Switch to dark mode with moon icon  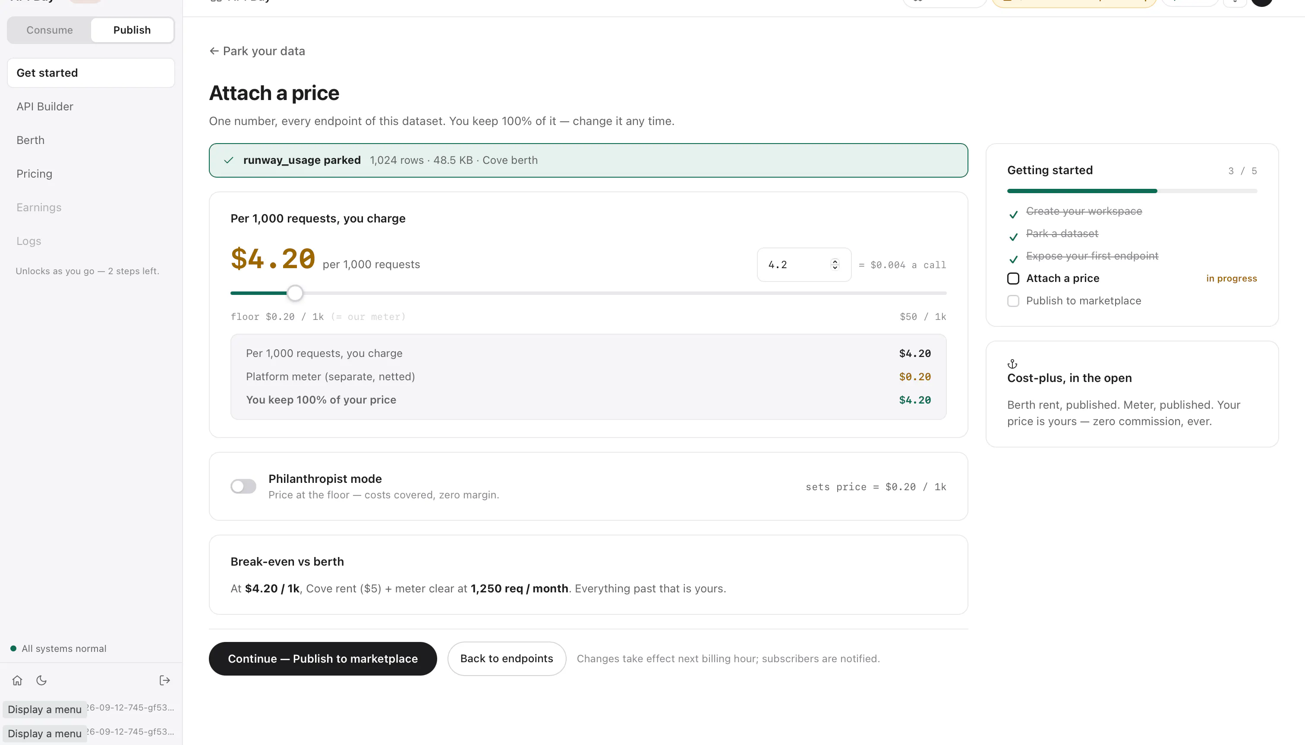click(x=41, y=680)
